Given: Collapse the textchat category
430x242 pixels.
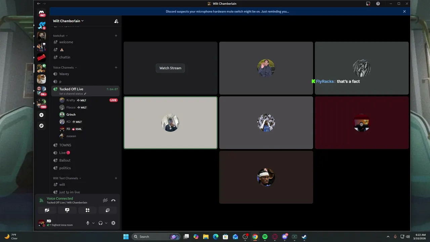Looking at the screenshot, I should 60,36.
